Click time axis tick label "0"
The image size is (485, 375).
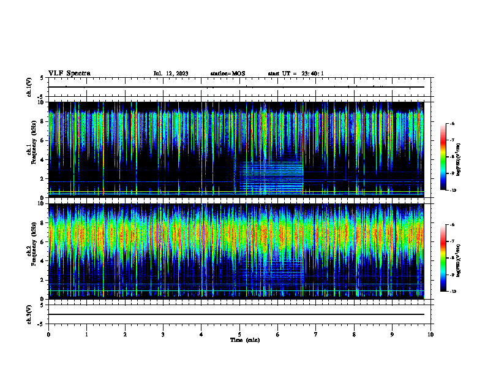point(48,335)
